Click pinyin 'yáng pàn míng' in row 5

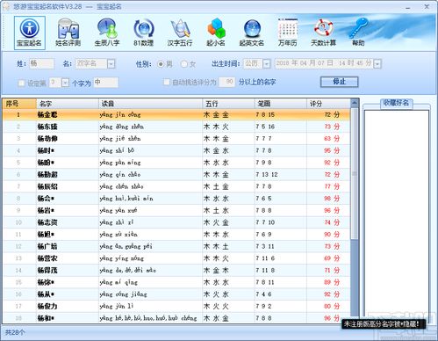pyautogui.click(x=120, y=163)
